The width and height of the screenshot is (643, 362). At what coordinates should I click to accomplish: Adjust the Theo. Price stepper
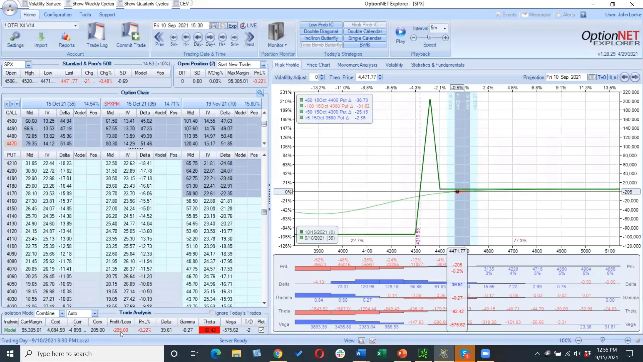tap(380, 77)
